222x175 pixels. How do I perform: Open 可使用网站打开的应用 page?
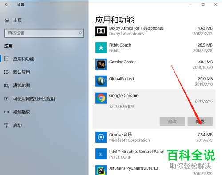(x=34, y=99)
